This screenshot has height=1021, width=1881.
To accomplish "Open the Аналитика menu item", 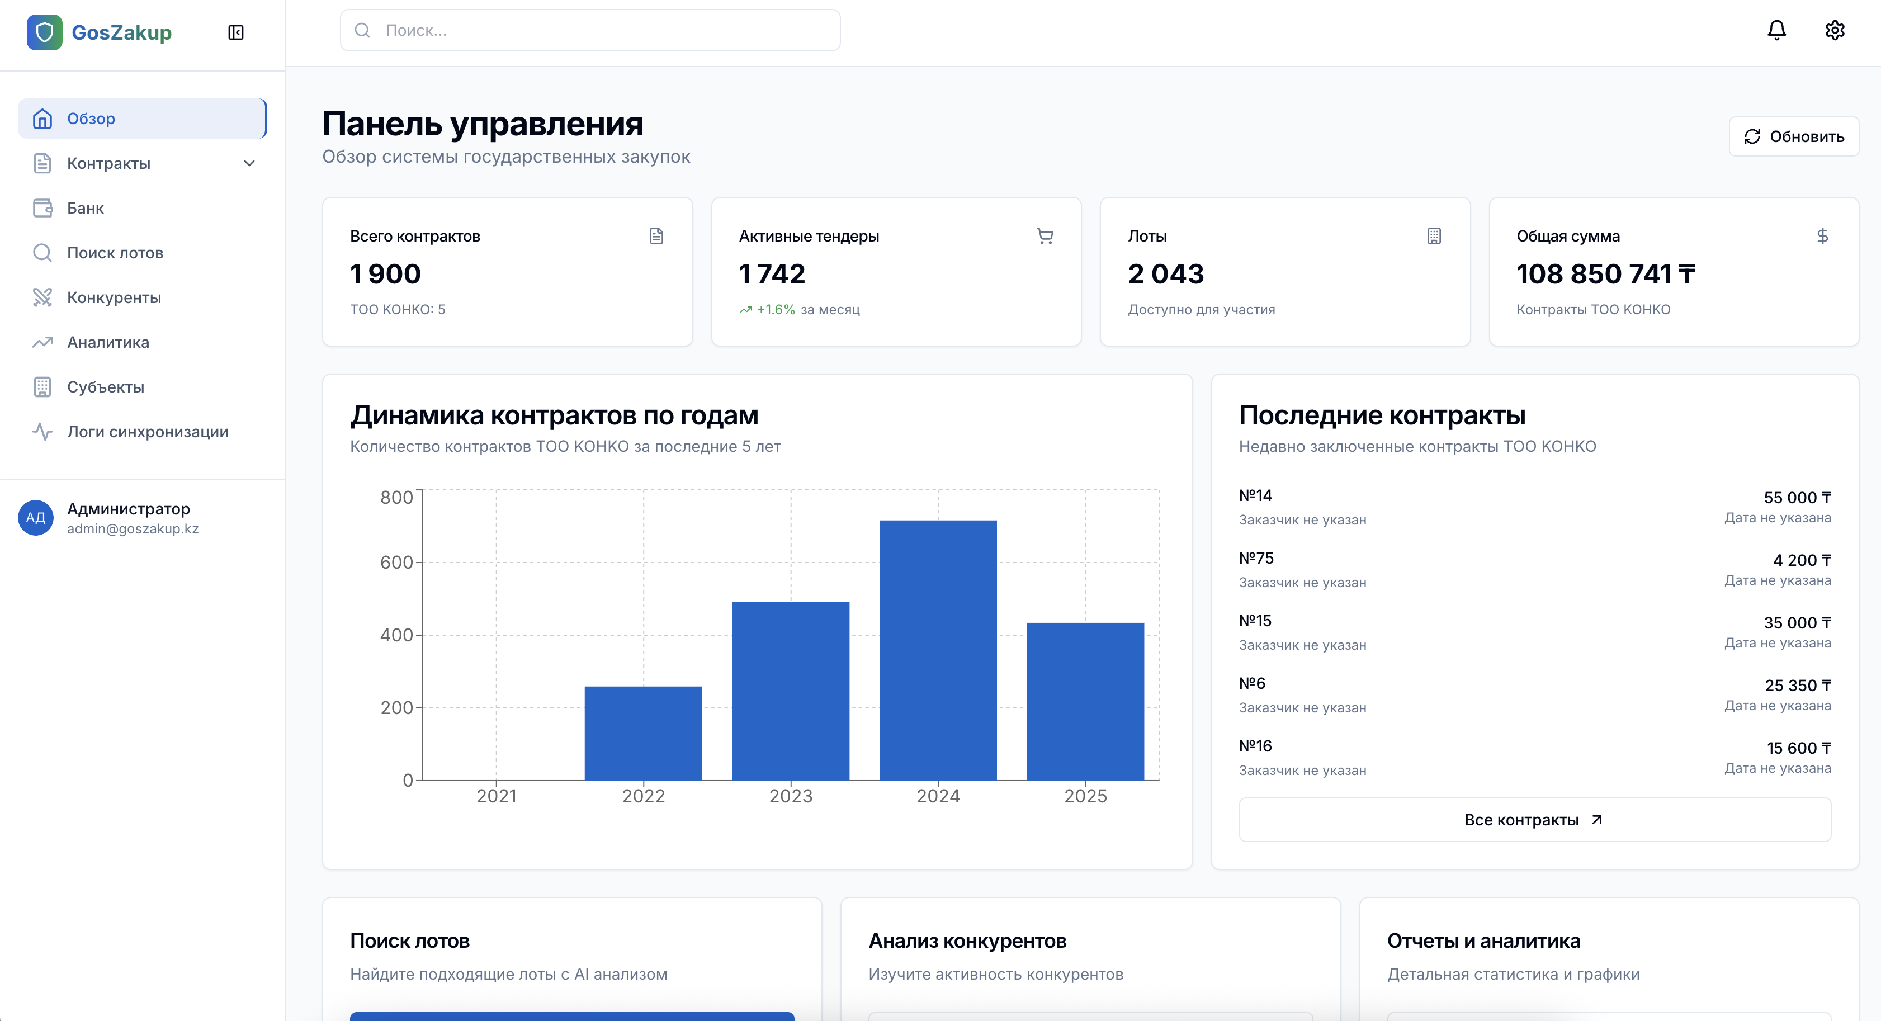I will coord(108,343).
